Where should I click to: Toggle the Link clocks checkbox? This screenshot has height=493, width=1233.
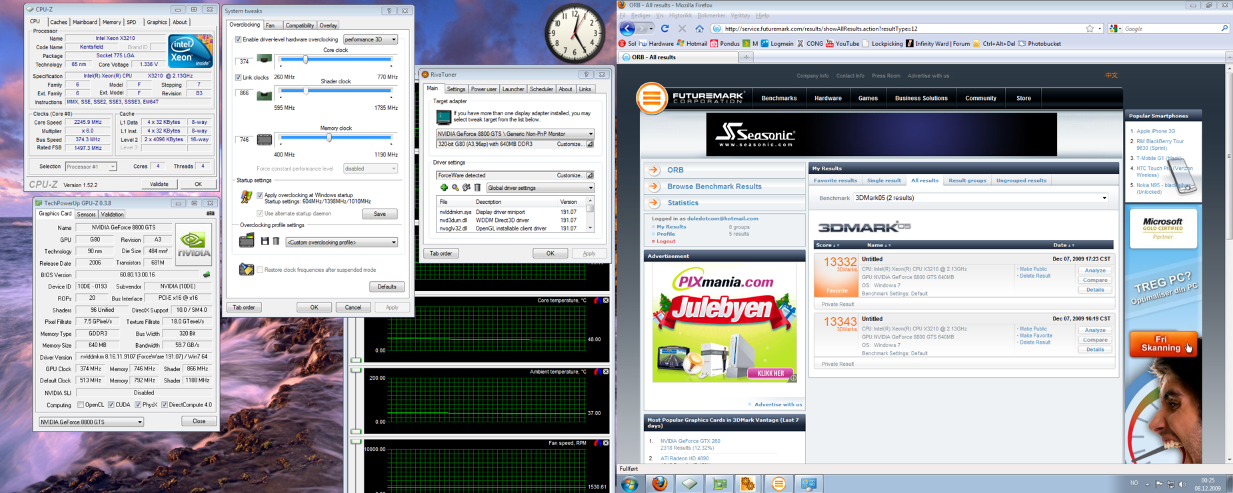pyautogui.click(x=238, y=77)
